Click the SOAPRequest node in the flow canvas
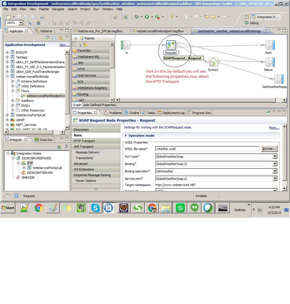Screen dimensions: 290x304 171,45
